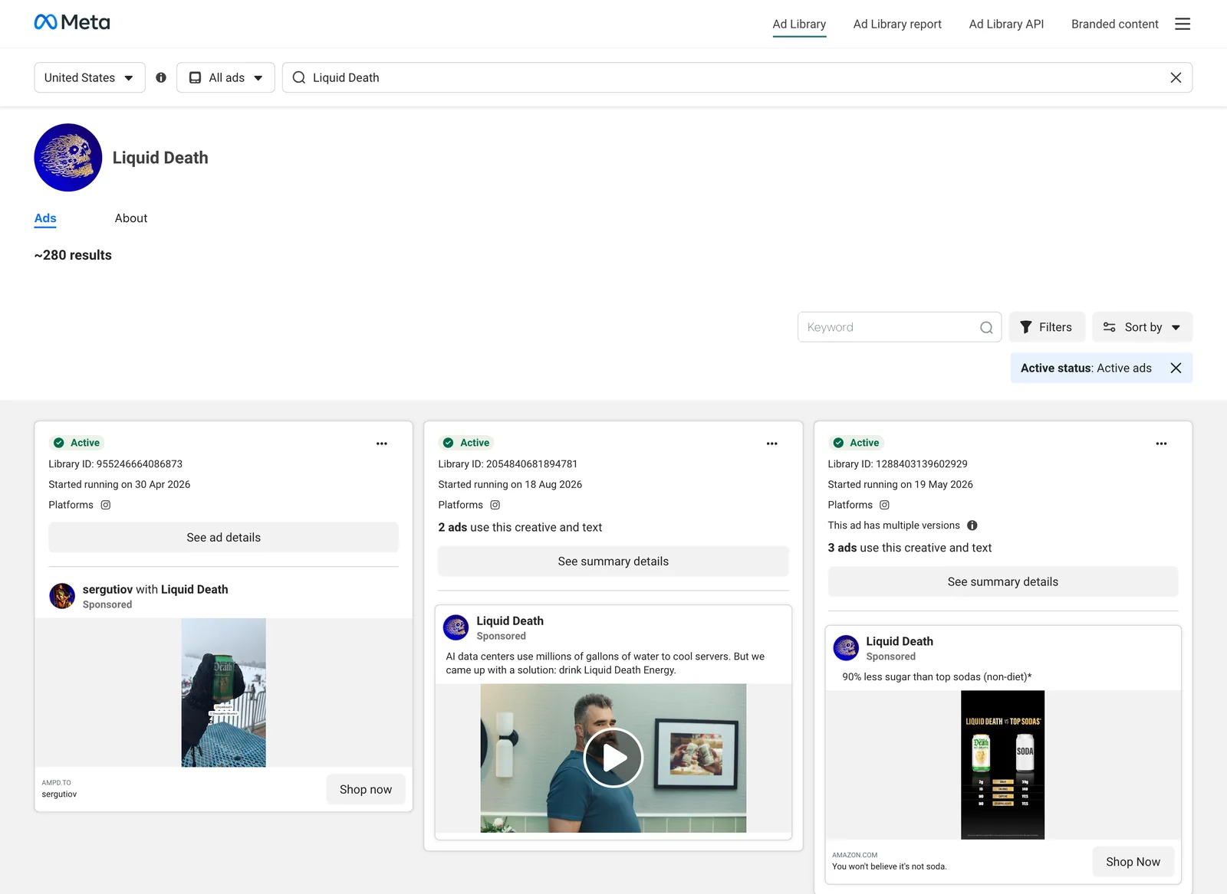Open options menu for ad 1288403139602929
Screen dimensions: 1227x894
[x=1161, y=444]
